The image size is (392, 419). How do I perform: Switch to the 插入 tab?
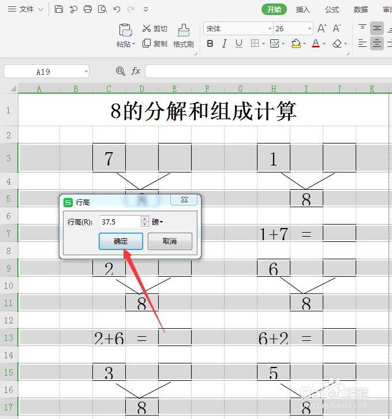point(303,10)
